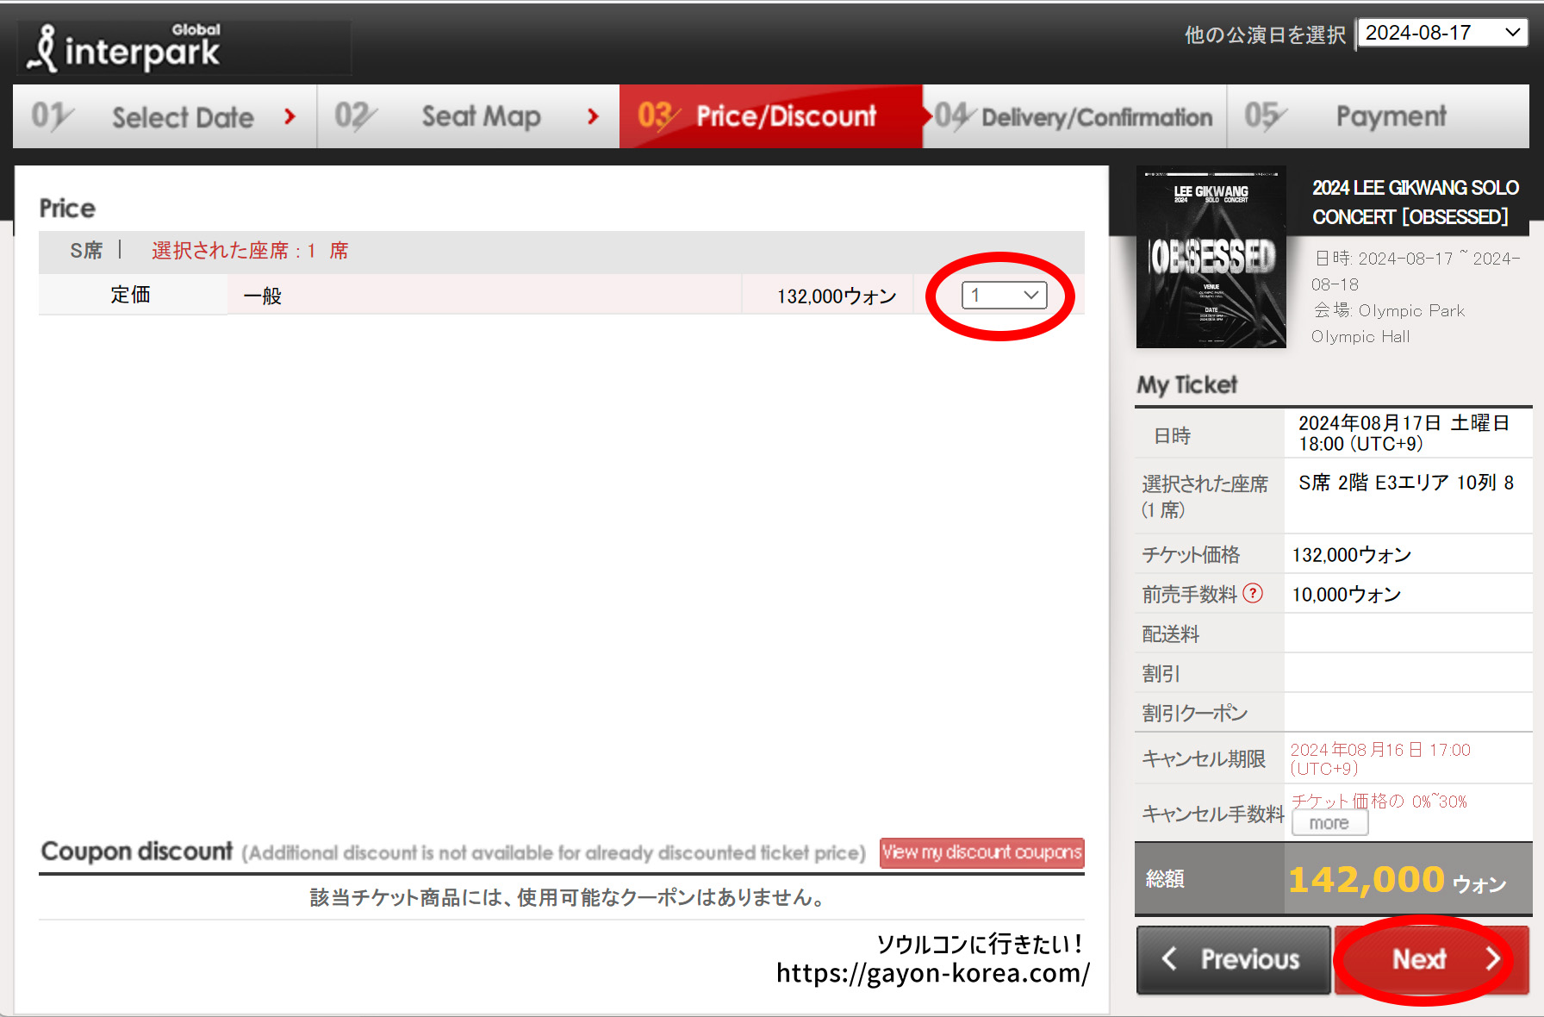Click the chevron arrow after the Select Date step
Viewport: 1544px width, 1017px height.
(289, 116)
